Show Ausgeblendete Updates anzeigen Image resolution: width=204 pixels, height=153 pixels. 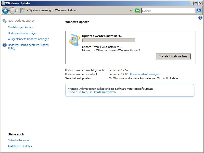(x=29, y=39)
